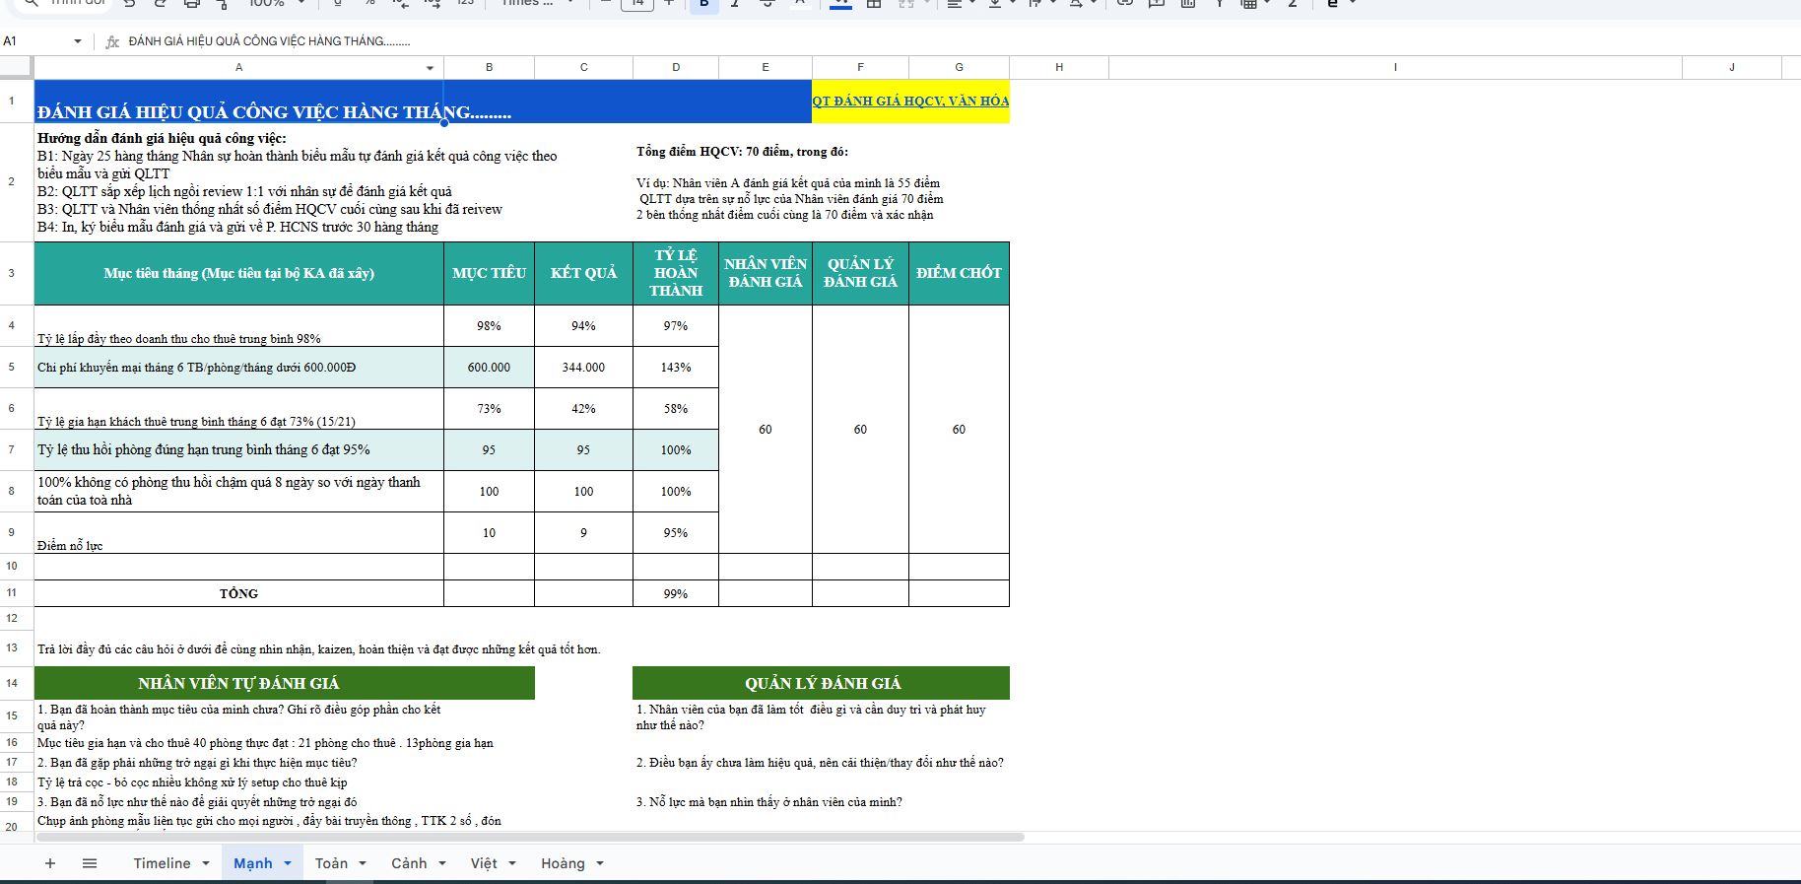Screen dimensions: 1801x884
Task: Toggle strikethrough formatting button
Action: click(767, 4)
